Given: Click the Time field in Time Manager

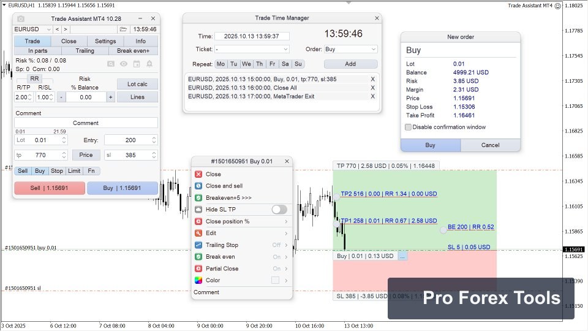Looking at the screenshot, I should coord(252,36).
